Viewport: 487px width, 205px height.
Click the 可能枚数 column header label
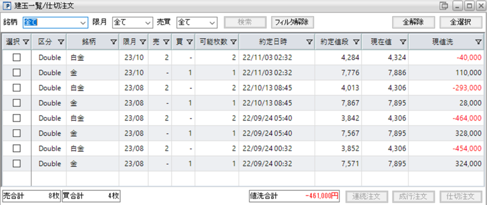coord(214,42)
